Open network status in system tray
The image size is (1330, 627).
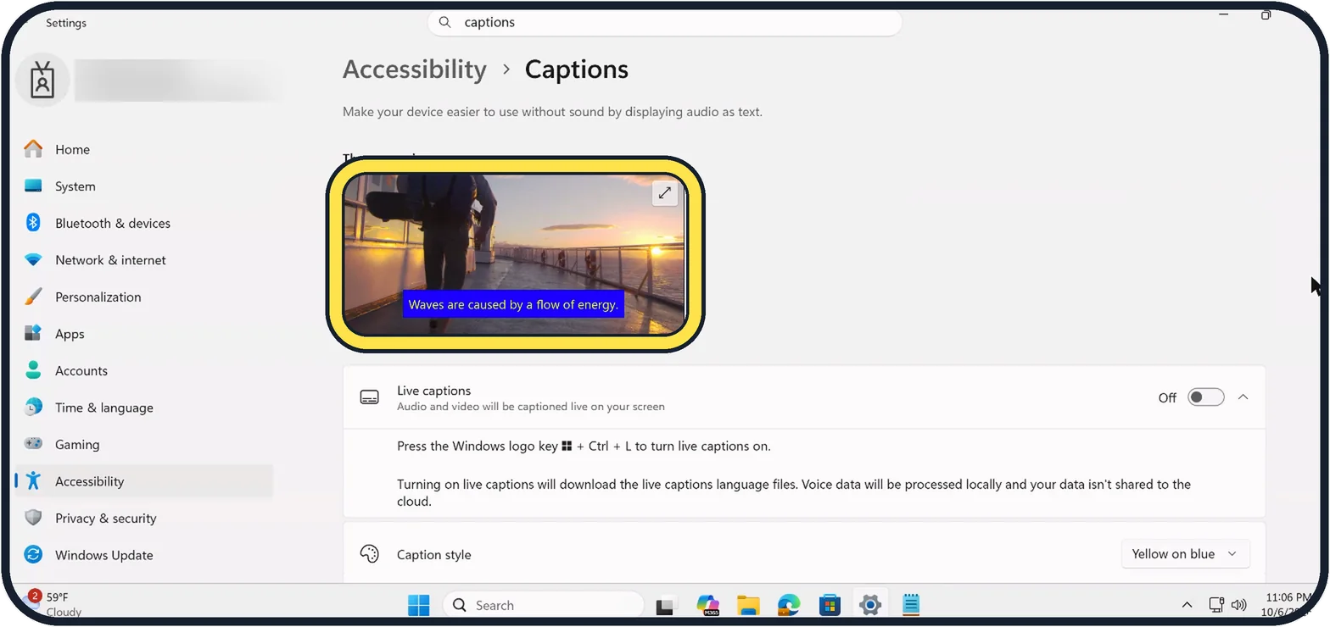1216,605
